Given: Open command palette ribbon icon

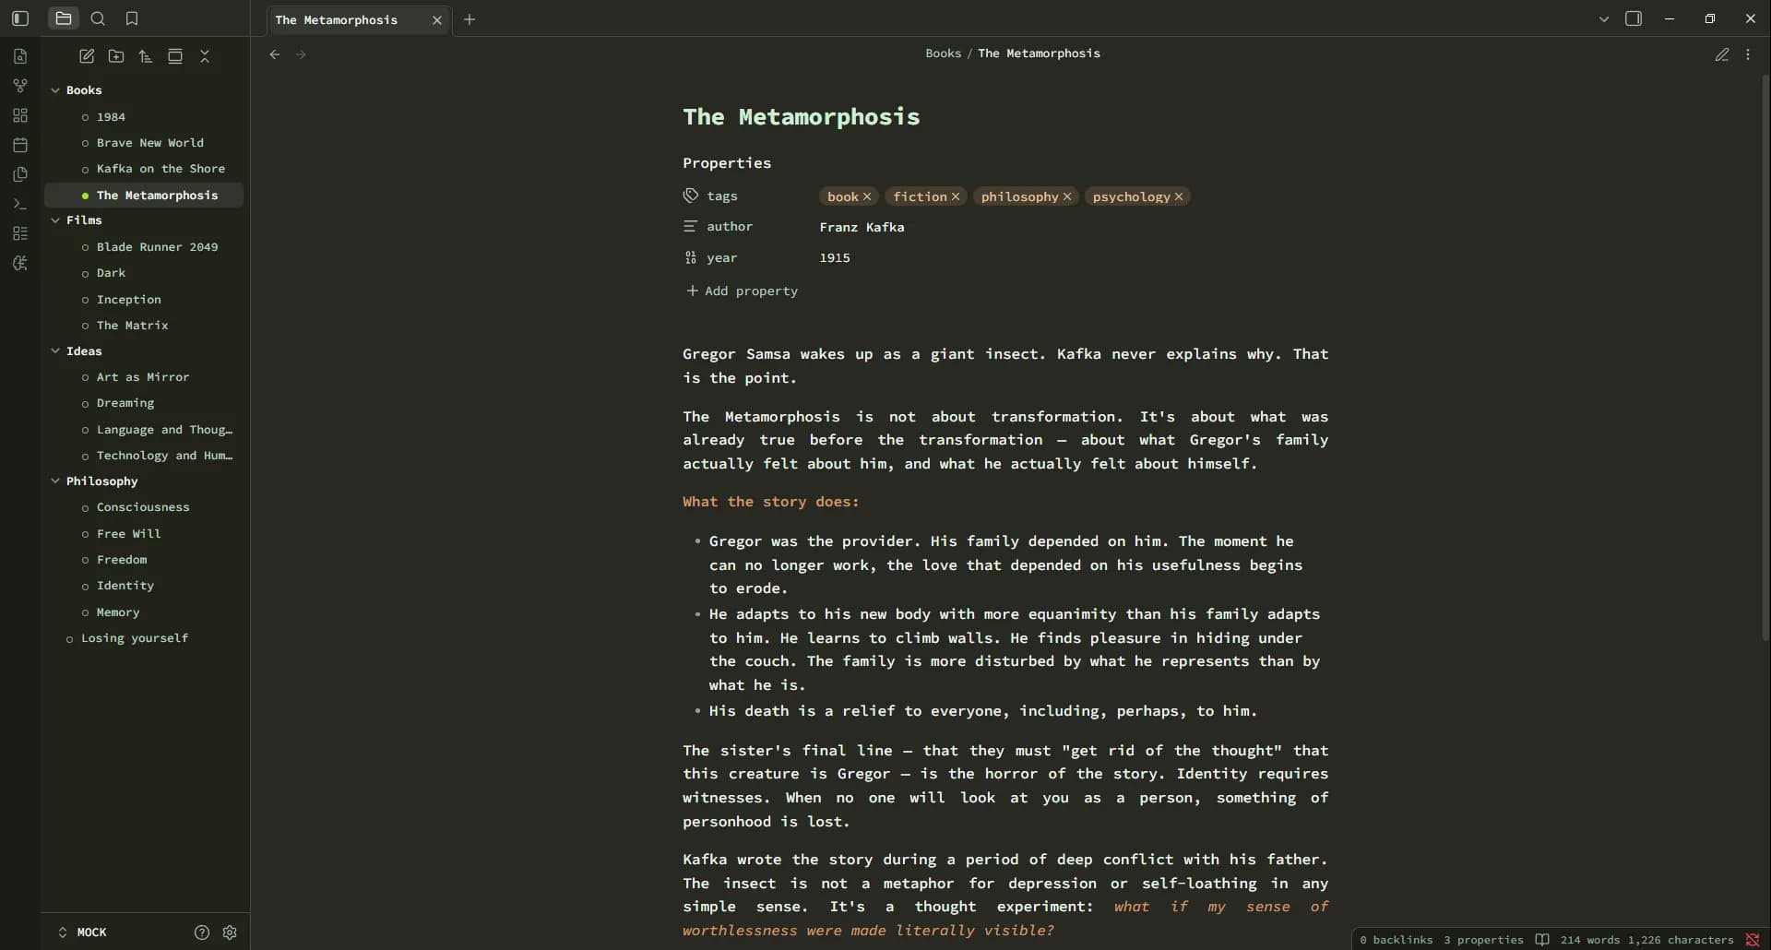Looking at the screenshot, I should tap(20, 204).
